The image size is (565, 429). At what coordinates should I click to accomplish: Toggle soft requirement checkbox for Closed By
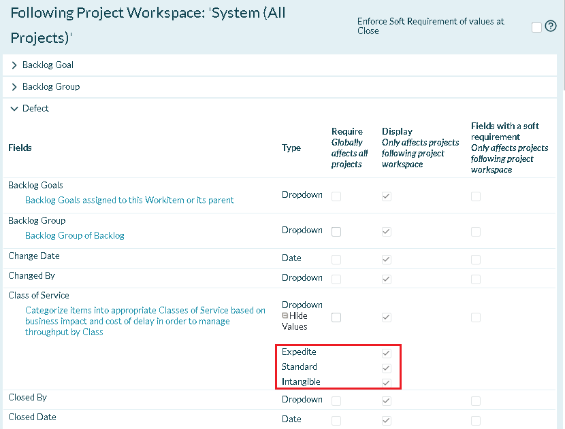(476, 400)
